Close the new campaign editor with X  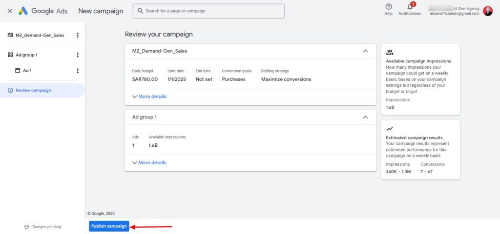[10, 11]
